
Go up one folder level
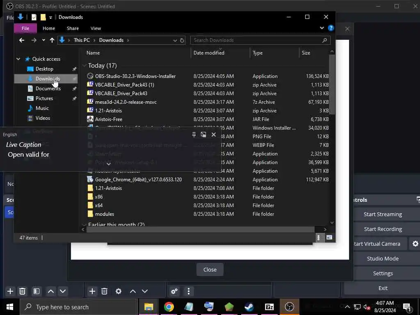click(x=52, y=40)
